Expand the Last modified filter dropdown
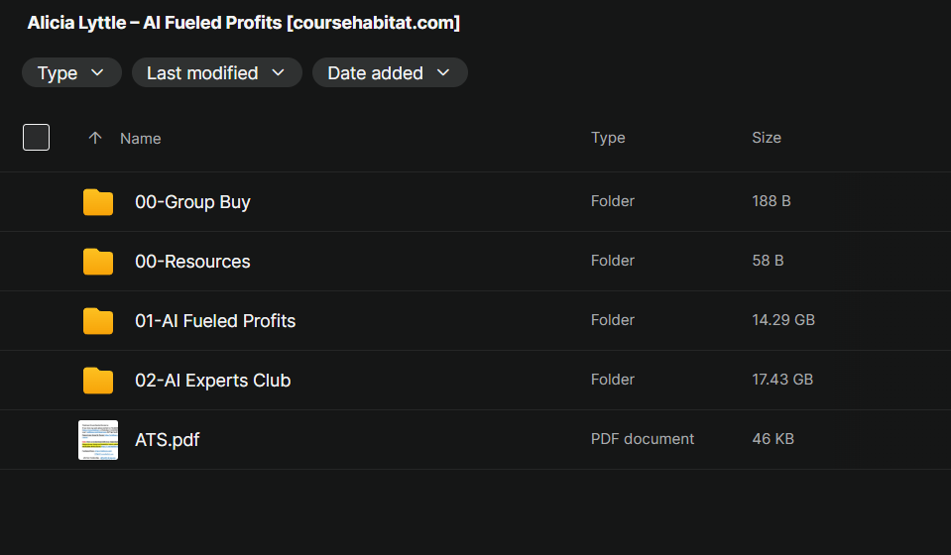The image size is (951, 555). click(x=217, y=72)
